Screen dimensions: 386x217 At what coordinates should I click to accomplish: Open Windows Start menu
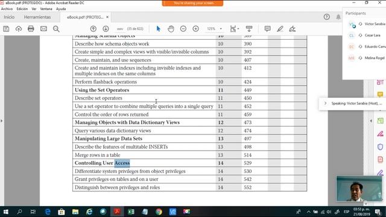tap(5, 212)
